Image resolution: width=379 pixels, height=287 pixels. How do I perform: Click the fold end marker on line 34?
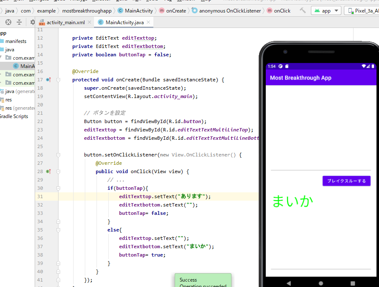(x=58, y=222)
